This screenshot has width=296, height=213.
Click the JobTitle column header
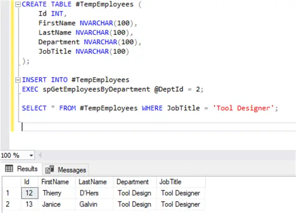(x=171, y=181)
